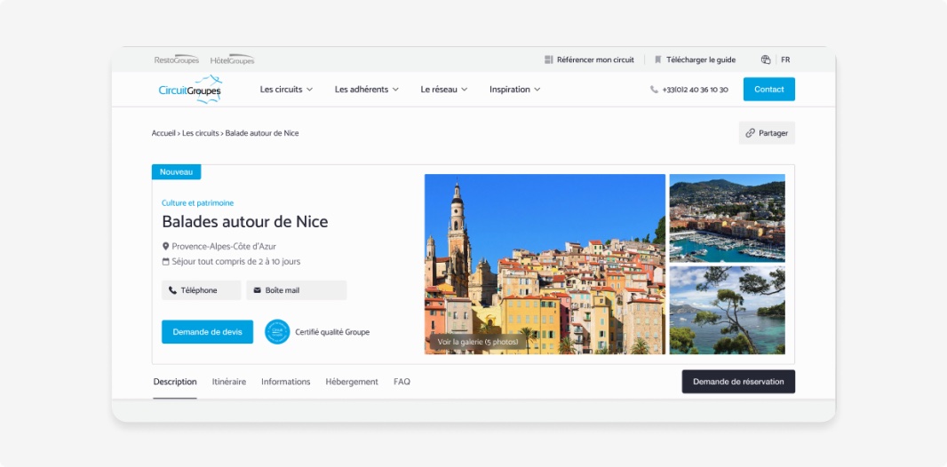
Task: Go to Accueil in the breadcrumb
Action: (x=163, y=133)
